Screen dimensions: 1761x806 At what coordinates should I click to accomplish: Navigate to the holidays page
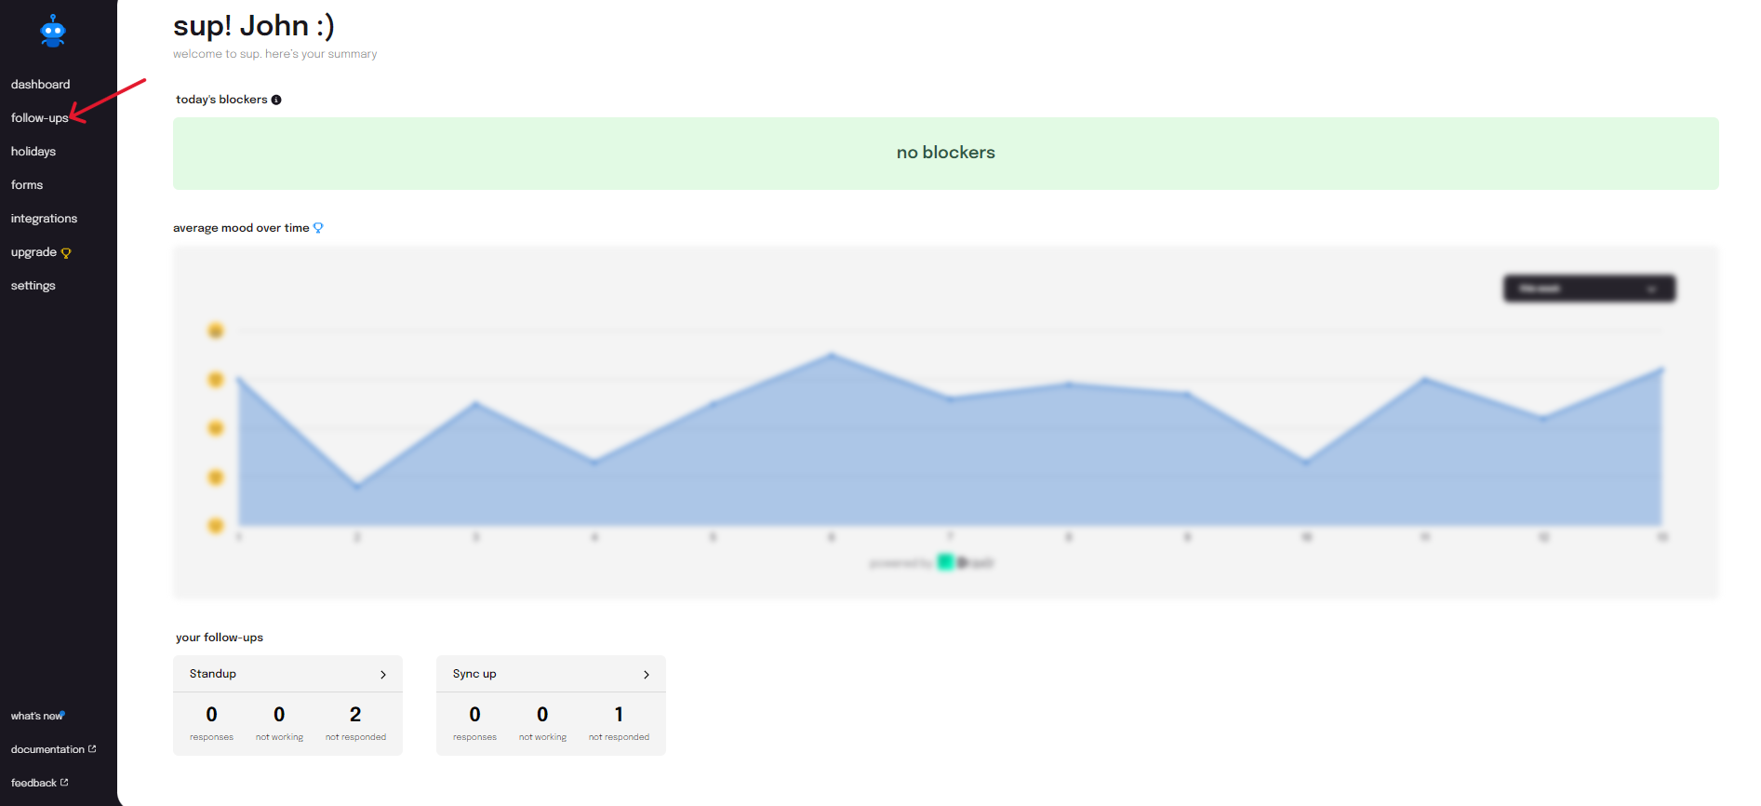pos(33,152)
